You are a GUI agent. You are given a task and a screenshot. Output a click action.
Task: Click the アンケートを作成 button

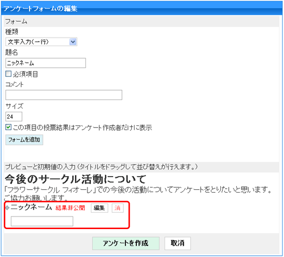[126, 243]
